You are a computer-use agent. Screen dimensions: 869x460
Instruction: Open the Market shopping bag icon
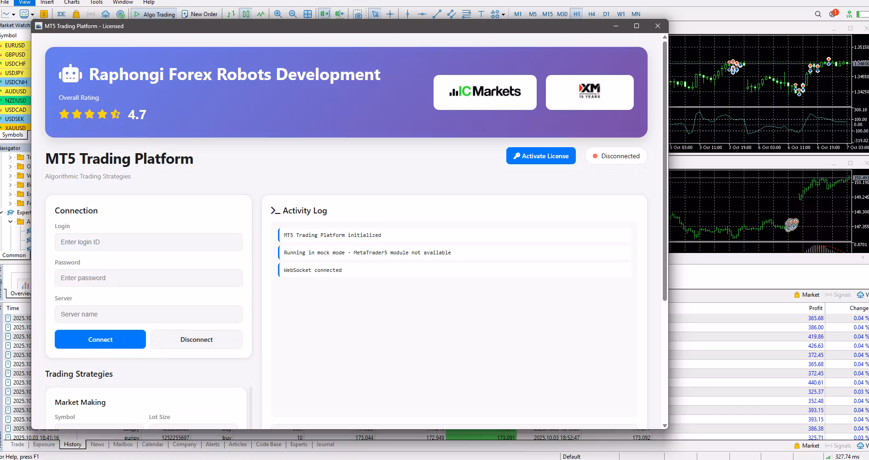tap(76, 14)
